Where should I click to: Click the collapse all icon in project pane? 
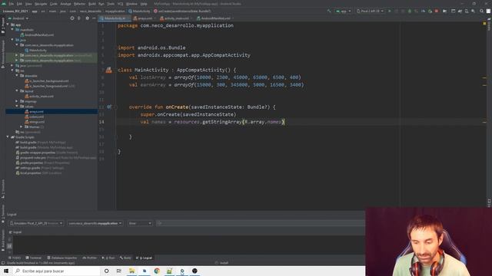79,18
